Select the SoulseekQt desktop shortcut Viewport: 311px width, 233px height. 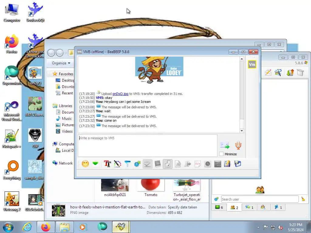point(35,12)
